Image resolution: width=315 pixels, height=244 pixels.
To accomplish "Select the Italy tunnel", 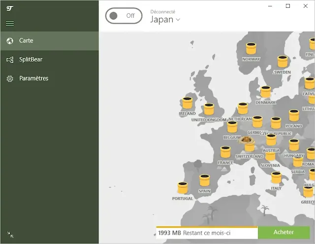I will point(276,178).
